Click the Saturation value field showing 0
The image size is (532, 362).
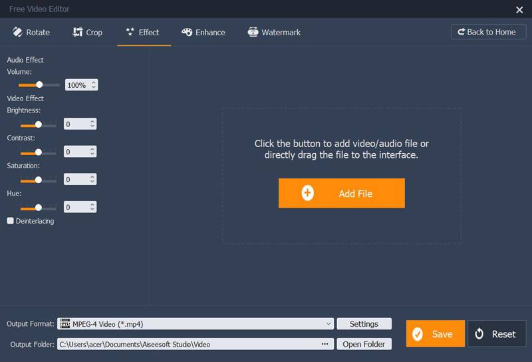pos(80,179)
